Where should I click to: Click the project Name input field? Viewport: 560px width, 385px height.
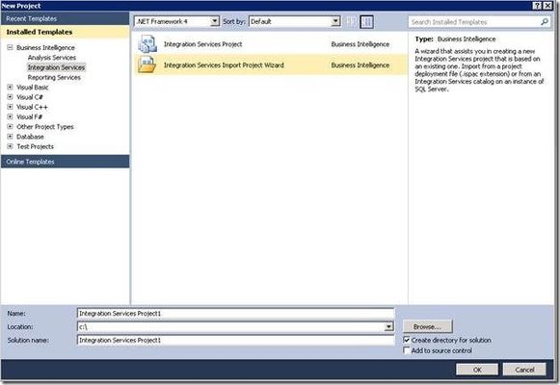(235, 314)
